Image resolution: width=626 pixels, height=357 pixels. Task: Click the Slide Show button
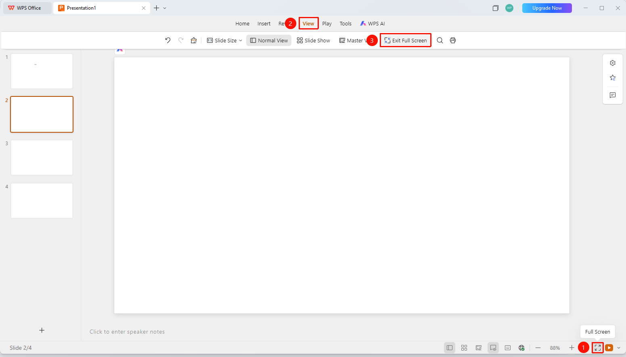pyautogui.click(x=314, y=40)
